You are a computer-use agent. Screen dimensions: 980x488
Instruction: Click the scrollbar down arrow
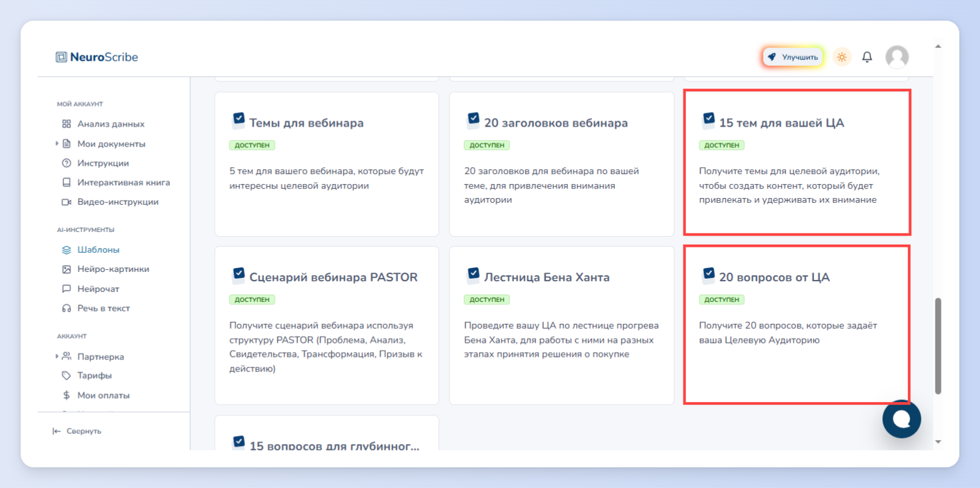pyautogui.click(x=939, y=441)
